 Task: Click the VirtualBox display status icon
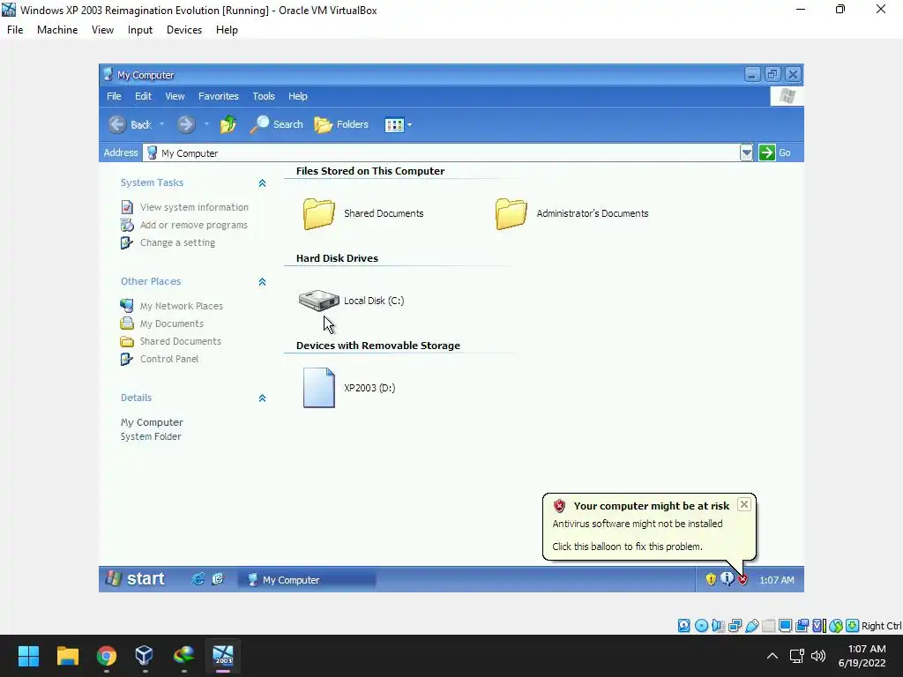(785, 626)
